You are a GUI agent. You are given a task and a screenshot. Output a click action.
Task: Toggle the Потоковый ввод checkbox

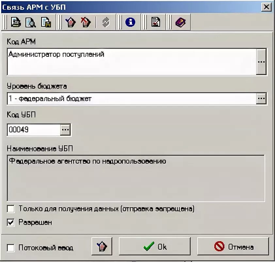pos(11,248)
